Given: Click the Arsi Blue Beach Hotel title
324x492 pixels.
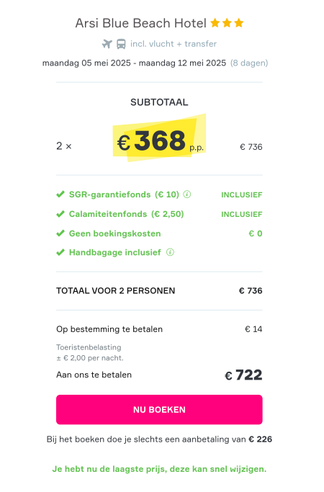Looking at the screenshot, I should (141, 23).
